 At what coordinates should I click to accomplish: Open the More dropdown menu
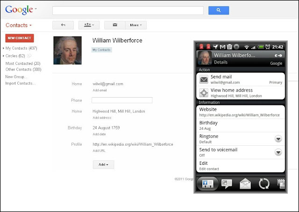coord(136,25)
